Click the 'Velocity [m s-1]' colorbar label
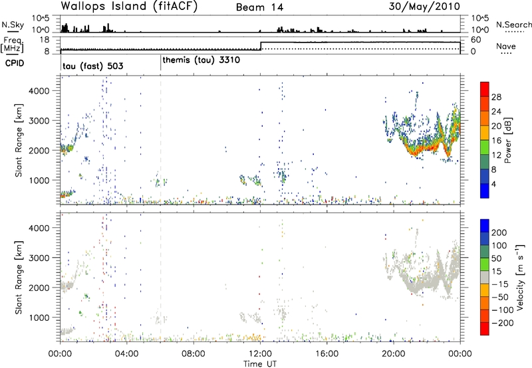 [x=520, y=277]
